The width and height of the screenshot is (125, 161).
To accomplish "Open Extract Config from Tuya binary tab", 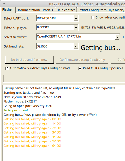I will click(x=101, y=10).
